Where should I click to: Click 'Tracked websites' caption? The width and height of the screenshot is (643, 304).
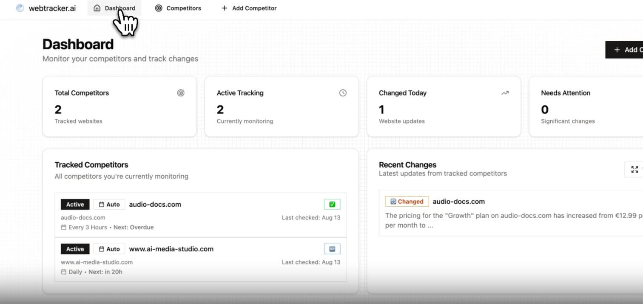(78, 121)
